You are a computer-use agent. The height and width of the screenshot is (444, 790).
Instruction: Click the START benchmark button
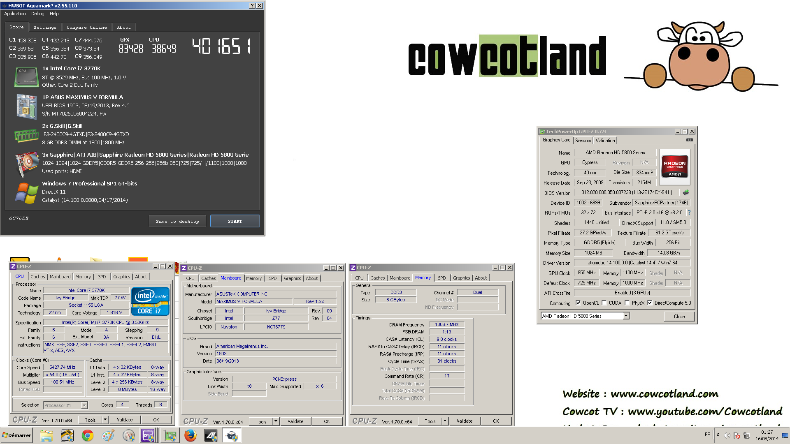[235, 221]
